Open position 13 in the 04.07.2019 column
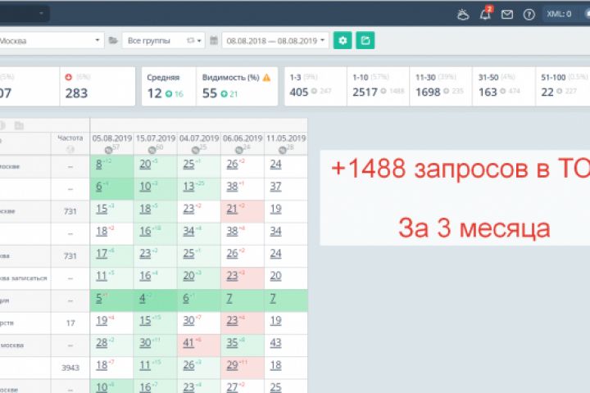The image size is (590, 393). pyautogui.click(x=189, y=187)
